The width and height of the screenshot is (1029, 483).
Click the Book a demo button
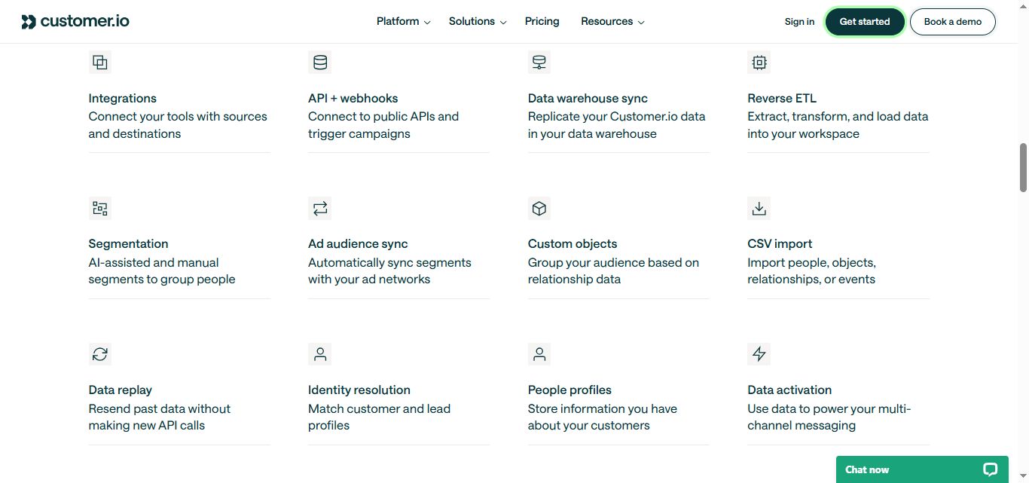pyautogui.click(x=952, y=21)
